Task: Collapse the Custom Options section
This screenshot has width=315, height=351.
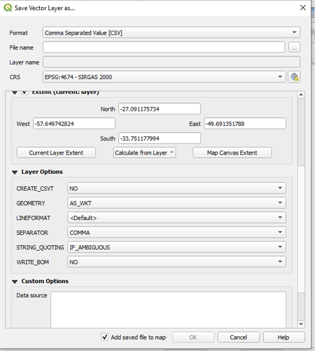Action: pyautogui.click(x=15, y=281)
